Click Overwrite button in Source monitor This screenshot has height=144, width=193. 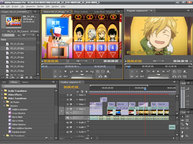click(105, 76)
